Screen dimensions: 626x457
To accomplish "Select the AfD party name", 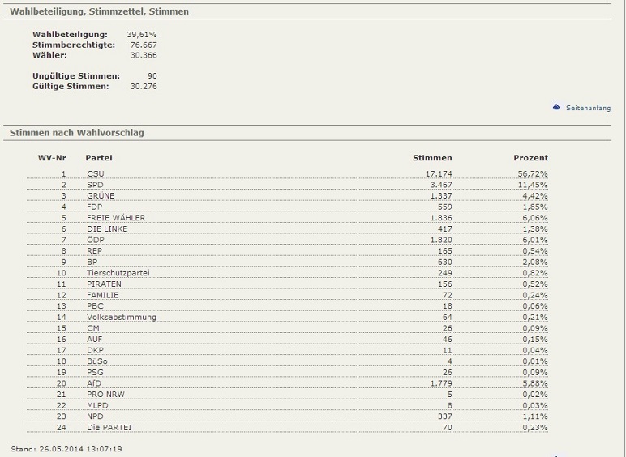I will pos(94,383).
